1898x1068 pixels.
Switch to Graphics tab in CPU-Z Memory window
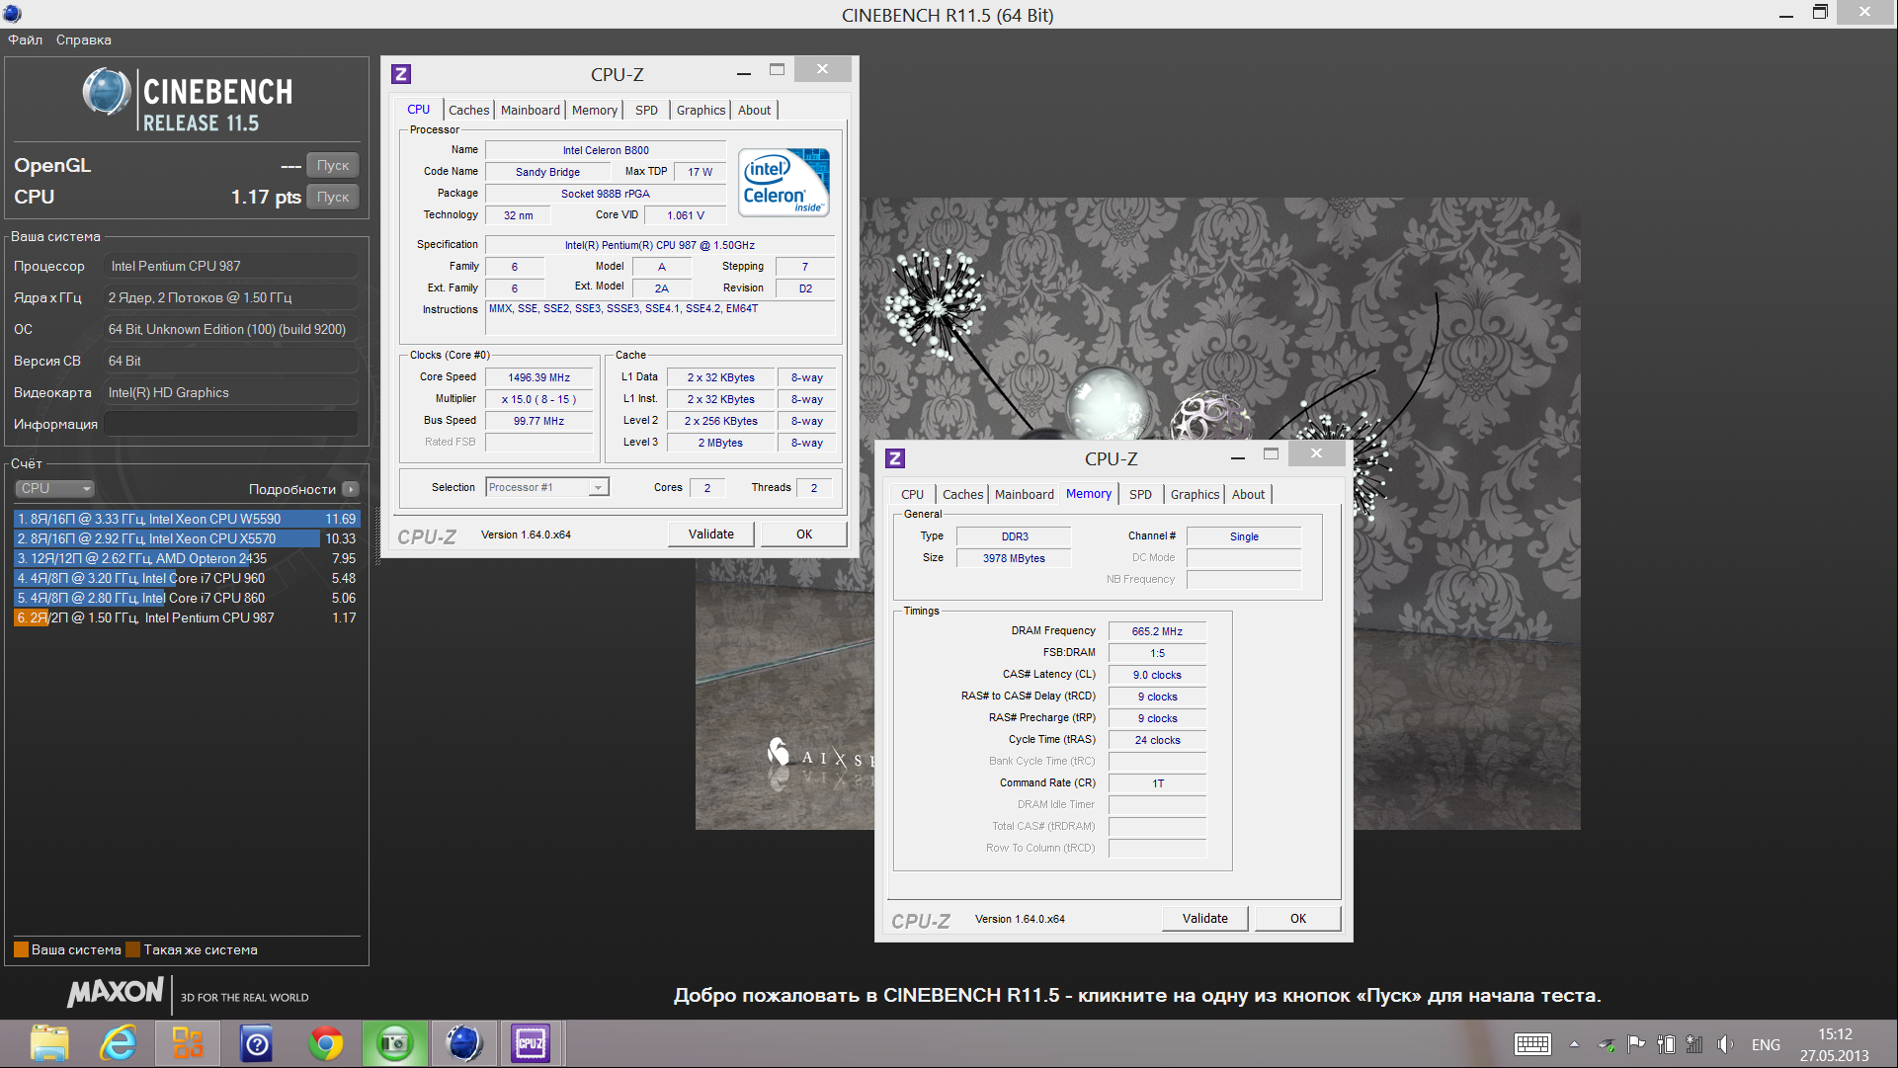tap(1196, 494)
